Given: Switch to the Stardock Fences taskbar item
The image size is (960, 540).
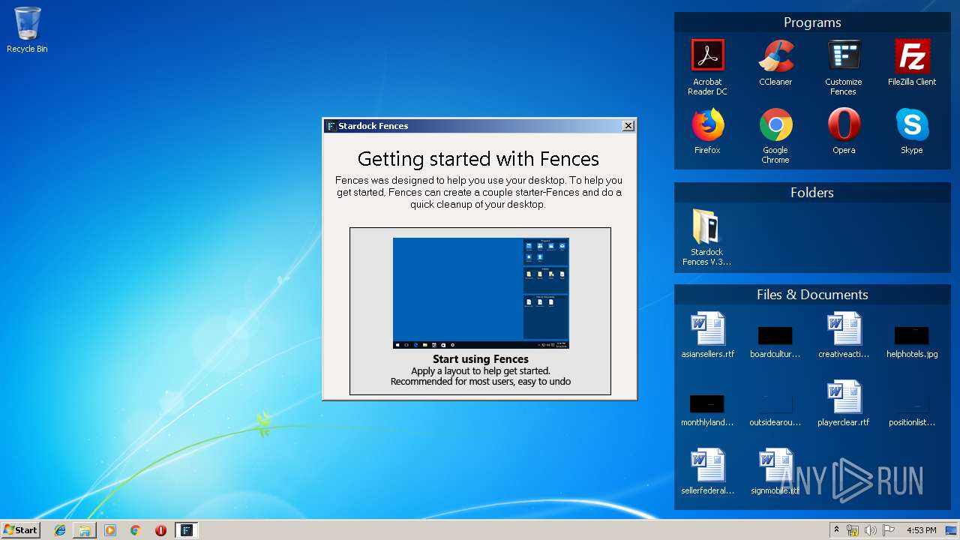Looking at the screenshot, I should (x=187, y=530).
